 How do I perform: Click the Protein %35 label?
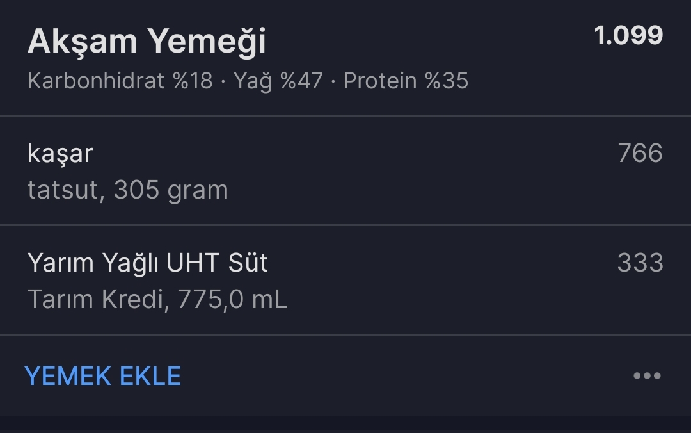(x=406, y=81)
